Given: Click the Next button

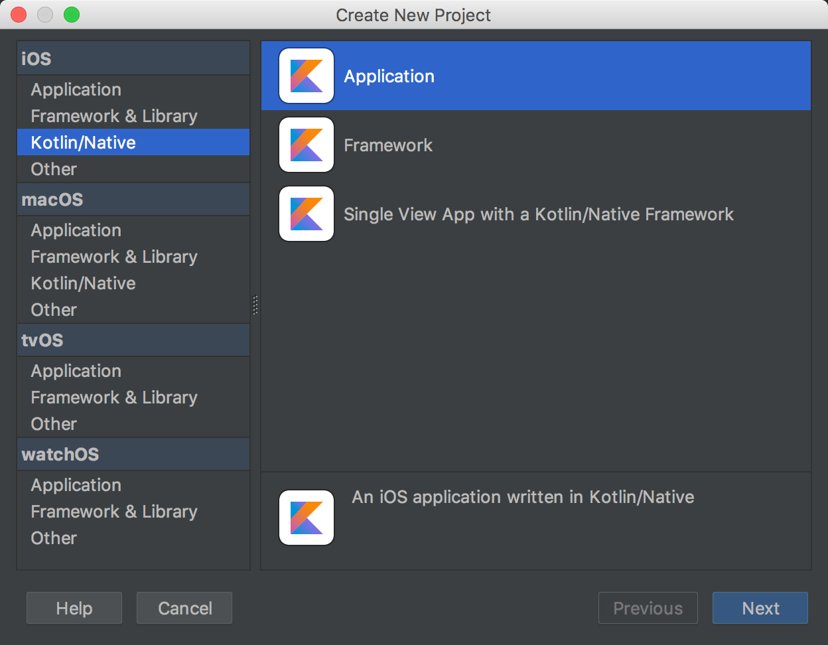Looking at the screenshot, I should 760,608.
